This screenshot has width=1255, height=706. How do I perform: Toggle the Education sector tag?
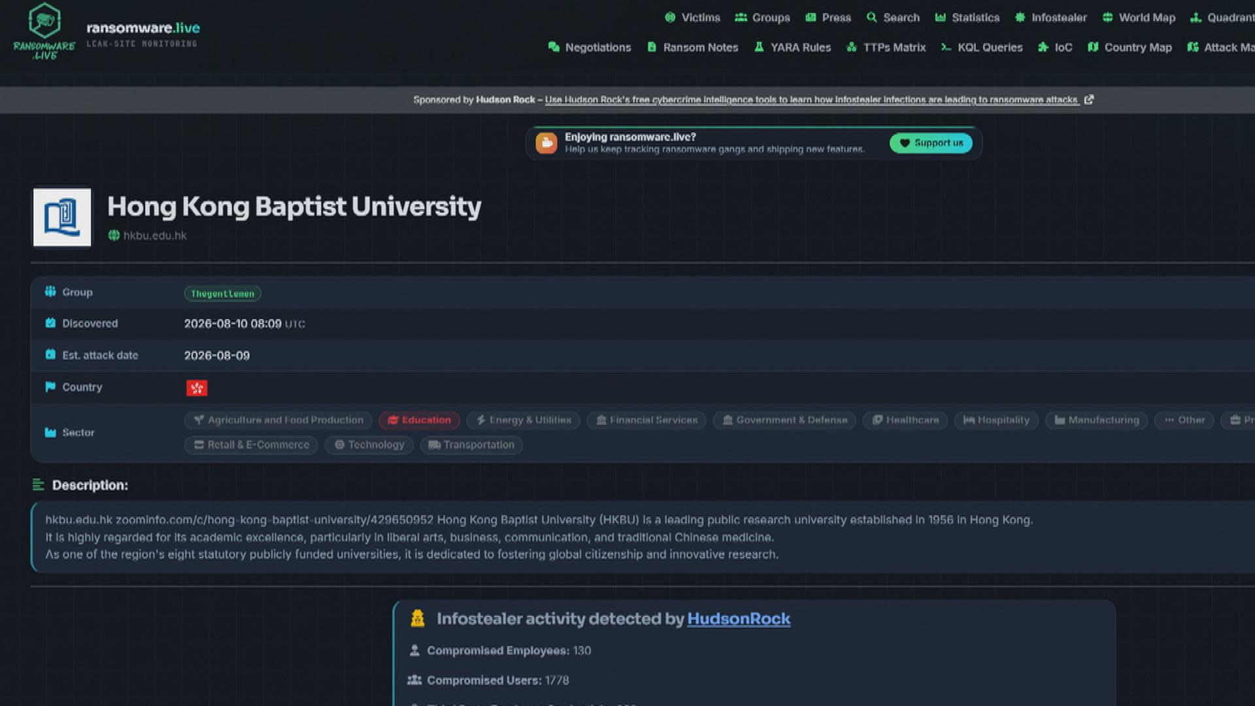point(419,420)
